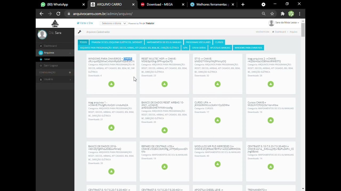Click Sara's sidebar avatar picture
341x191 pixels.
click(42, 34)
